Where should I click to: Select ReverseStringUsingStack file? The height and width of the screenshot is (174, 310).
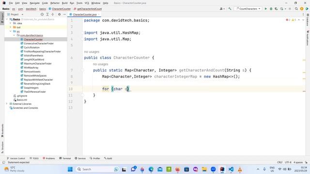(x=37, y=84)
